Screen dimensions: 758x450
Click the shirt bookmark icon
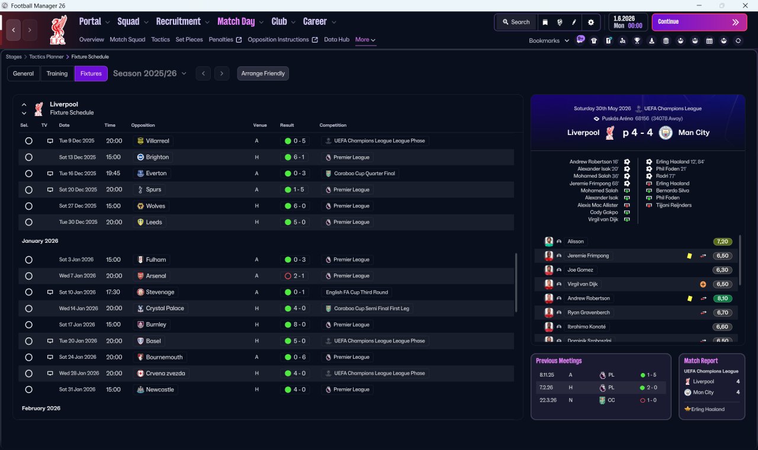coord(594,41)
